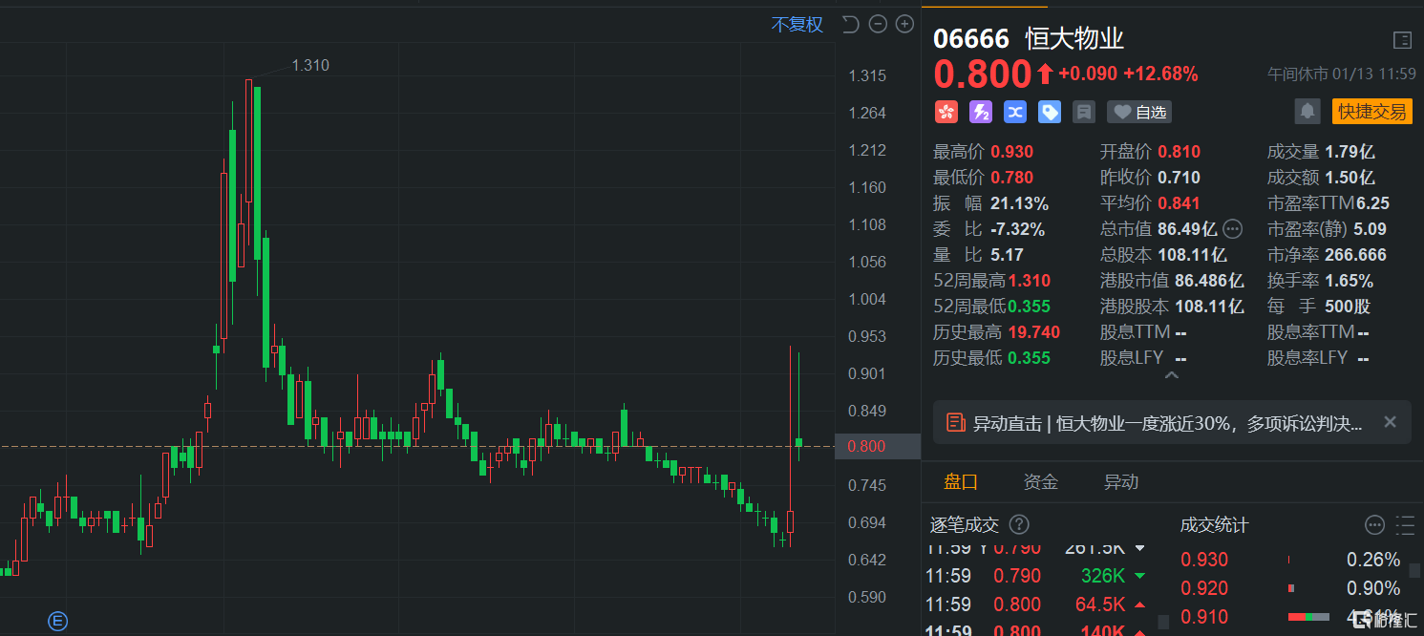Click the 午间休市 market status text
This screenshot has height=636, width=1424.
1297,74
